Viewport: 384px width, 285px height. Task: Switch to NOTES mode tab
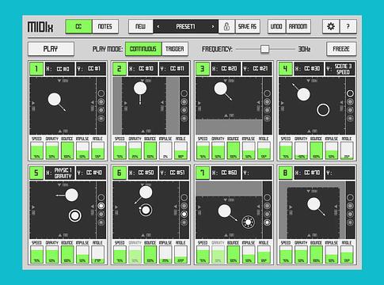(105, 26)
